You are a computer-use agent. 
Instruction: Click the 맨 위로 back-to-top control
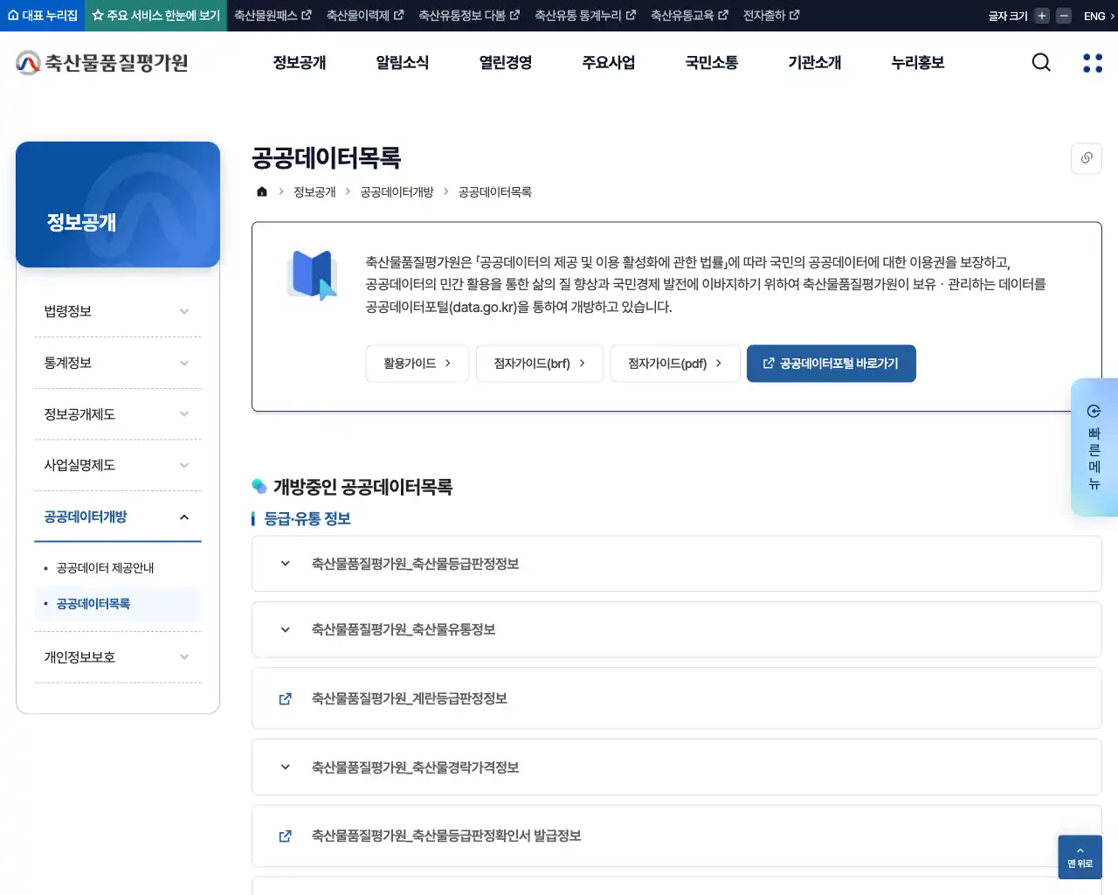tap(1080, 857)
